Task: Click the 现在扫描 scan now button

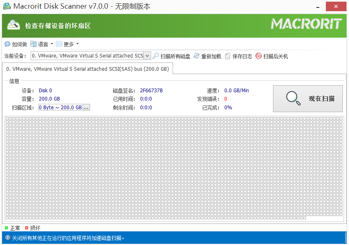Action: point(308,98)
